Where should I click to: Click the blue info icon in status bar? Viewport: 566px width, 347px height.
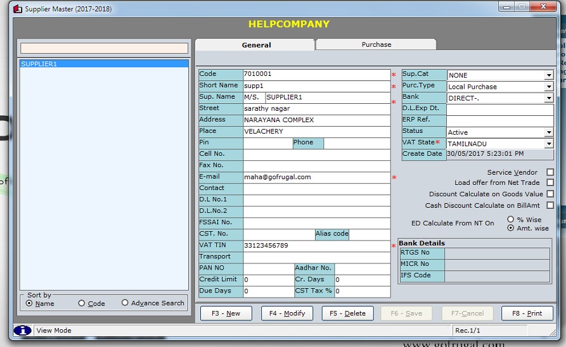(x=22, y=331)
